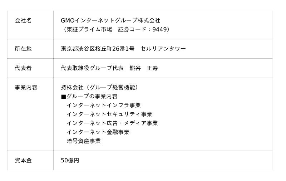This screenshot has height=181, width=286.
Task: Click the 代表者 row label
Action: coord(23,68)
